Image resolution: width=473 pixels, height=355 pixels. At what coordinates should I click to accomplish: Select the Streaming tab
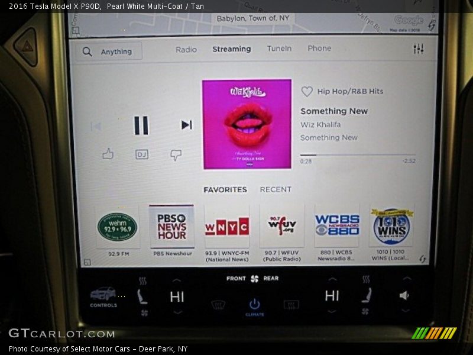(x=232, y=49)
